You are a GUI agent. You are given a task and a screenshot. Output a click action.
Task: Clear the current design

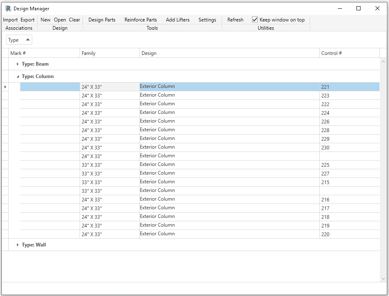(x=74, y=20)
